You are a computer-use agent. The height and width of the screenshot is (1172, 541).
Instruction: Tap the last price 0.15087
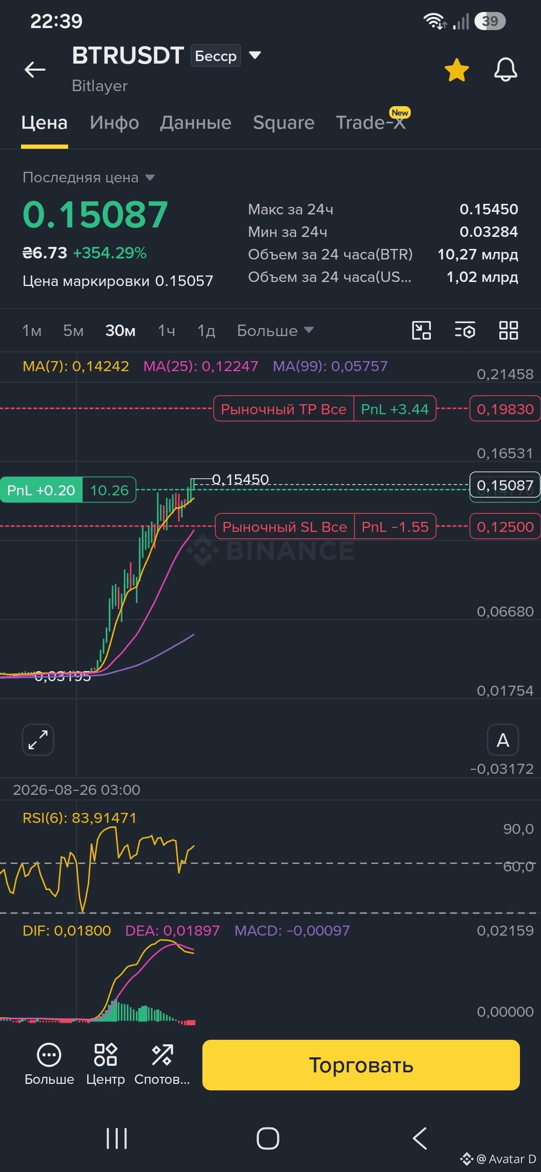(95, 214)
